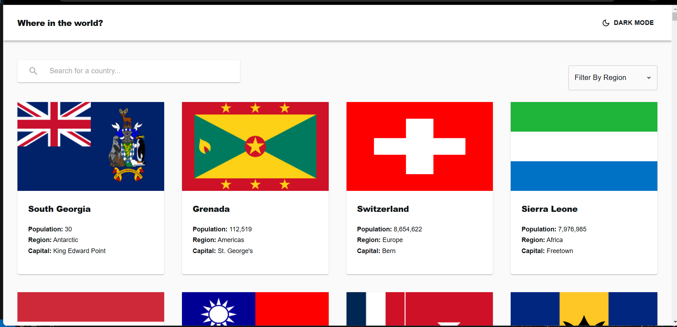The height and width of the screenshot is (327, 677).
Task: Toggle Dark Mode text button
Action: tap(633, 23)
